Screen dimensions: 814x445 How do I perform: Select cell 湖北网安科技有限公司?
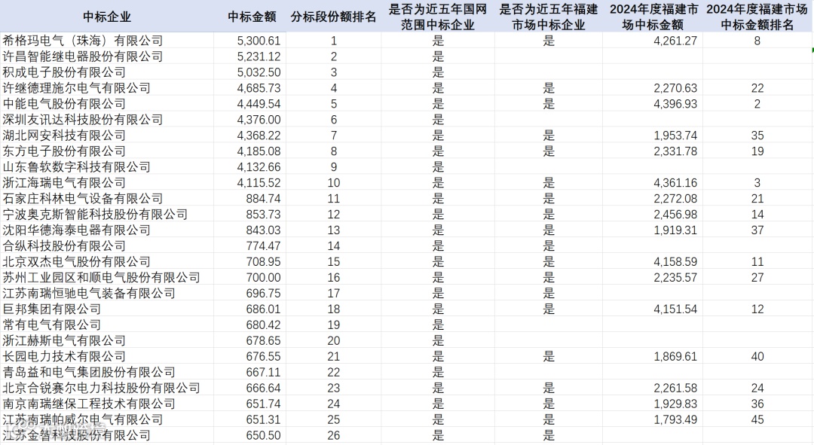107,136
